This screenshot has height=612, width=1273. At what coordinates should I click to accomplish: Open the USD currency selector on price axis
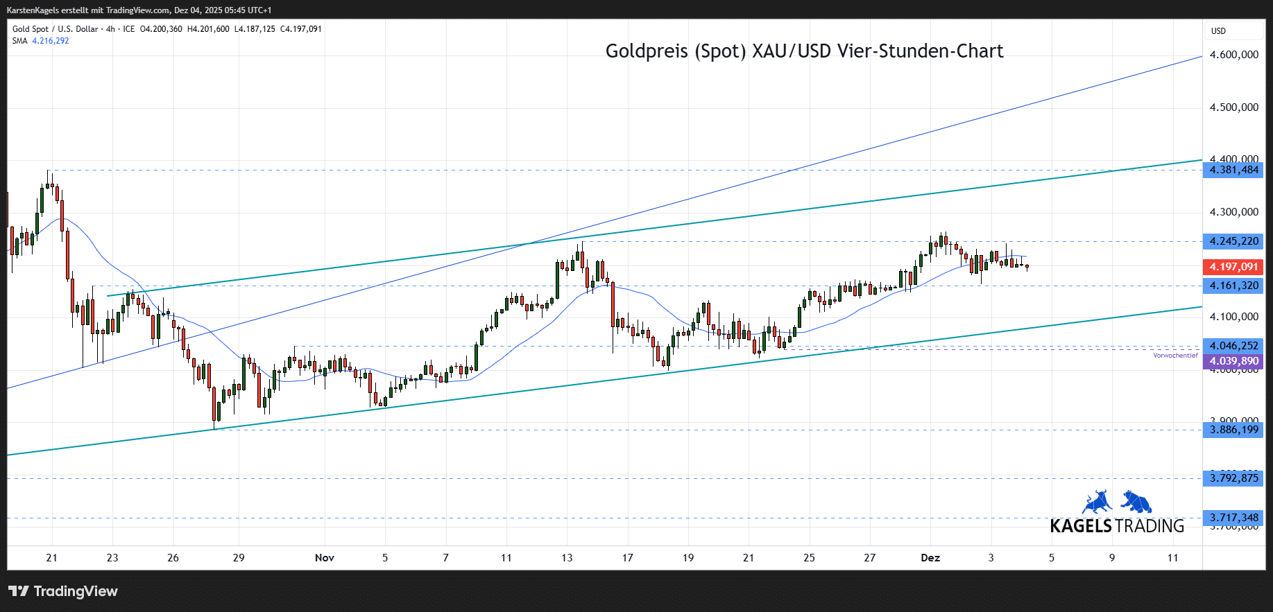coord(1219,31)
